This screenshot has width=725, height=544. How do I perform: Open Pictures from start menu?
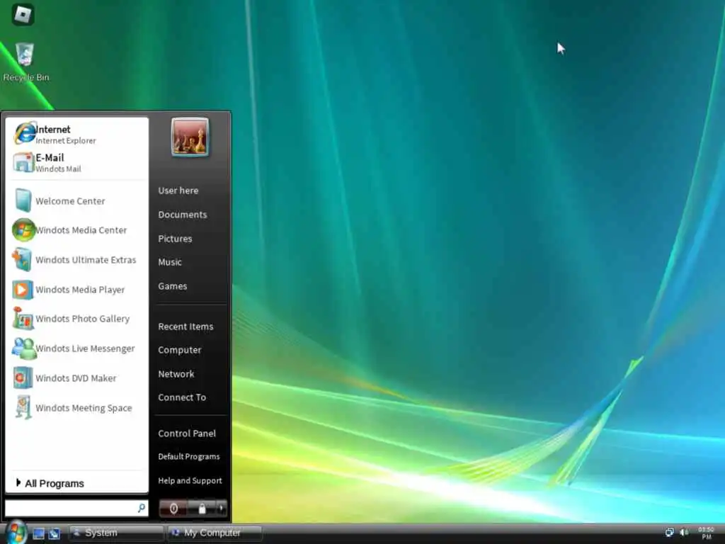point(175,239)
